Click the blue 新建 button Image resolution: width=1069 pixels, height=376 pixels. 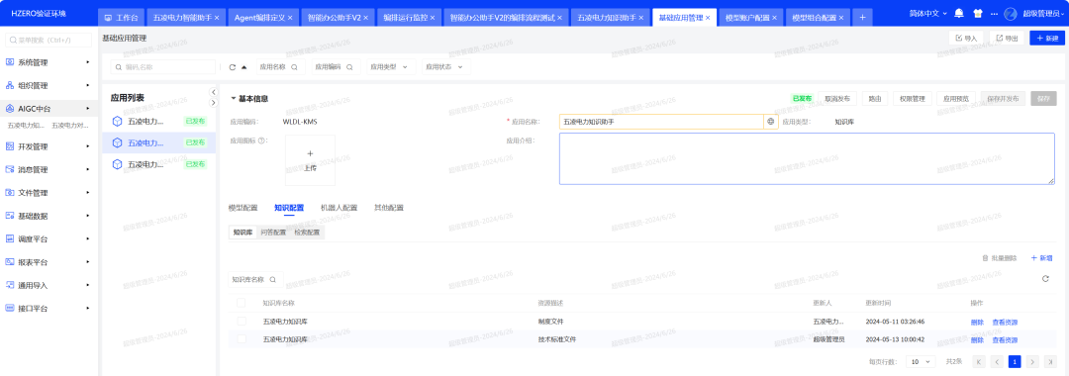click(x=1047, y=39)
